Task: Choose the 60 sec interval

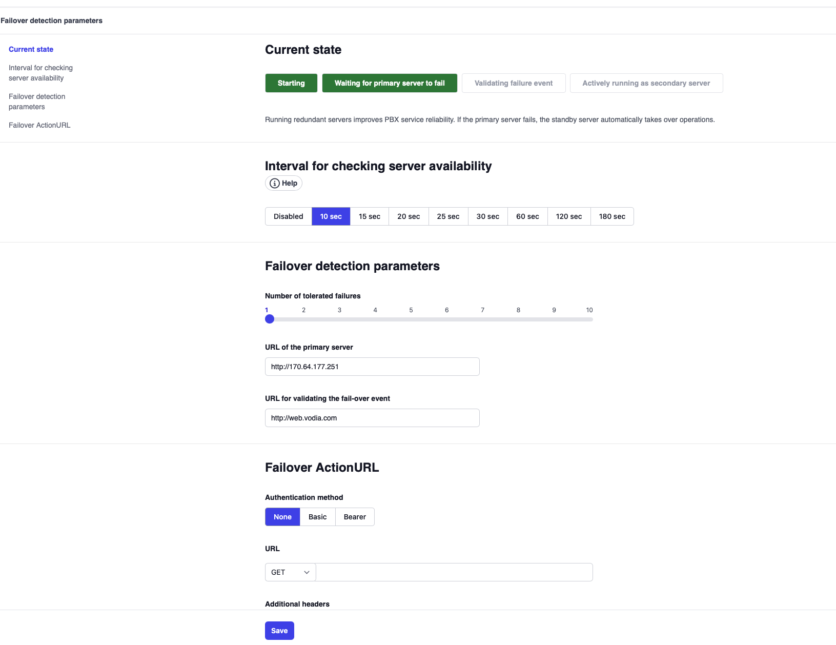Action: tap(527, 216)
